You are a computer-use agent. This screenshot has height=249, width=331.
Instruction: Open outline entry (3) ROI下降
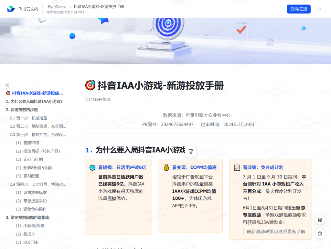[x=27, y=243]
